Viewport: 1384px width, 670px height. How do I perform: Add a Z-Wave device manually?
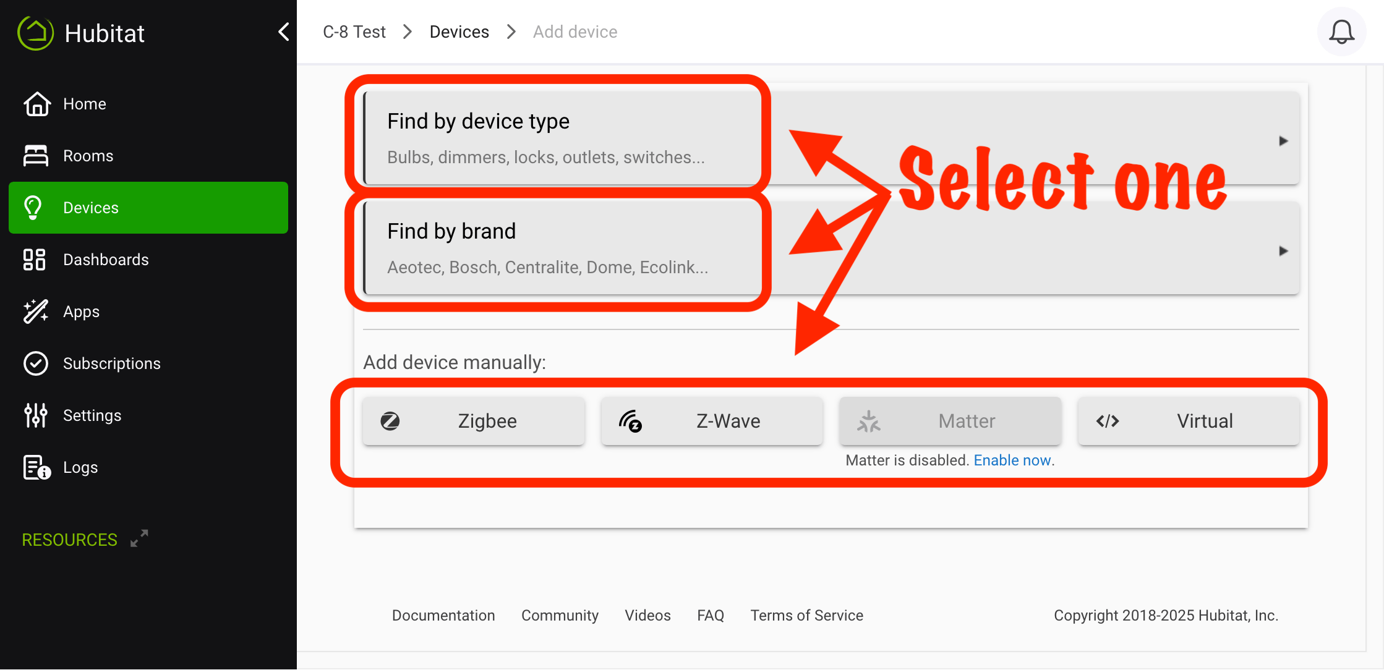[x=712, y=421]
